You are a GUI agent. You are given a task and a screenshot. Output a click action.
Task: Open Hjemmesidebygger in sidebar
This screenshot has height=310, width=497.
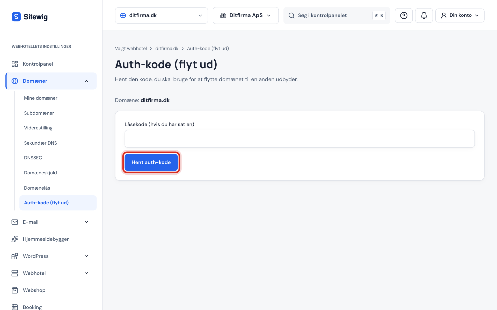pos(51,239)
